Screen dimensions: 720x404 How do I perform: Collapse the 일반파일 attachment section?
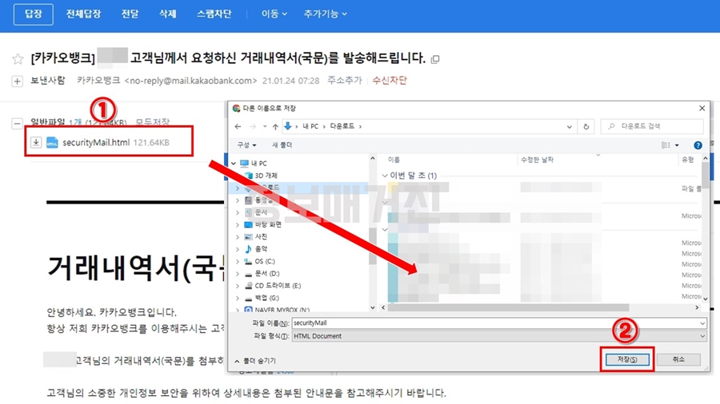17,123
